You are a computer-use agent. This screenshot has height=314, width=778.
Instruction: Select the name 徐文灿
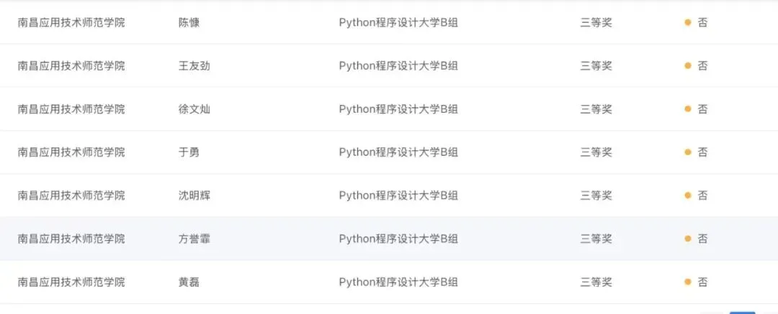click(194, 109)
